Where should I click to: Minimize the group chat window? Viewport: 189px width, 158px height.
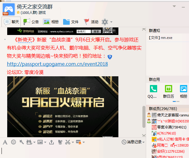click(183, 7)
